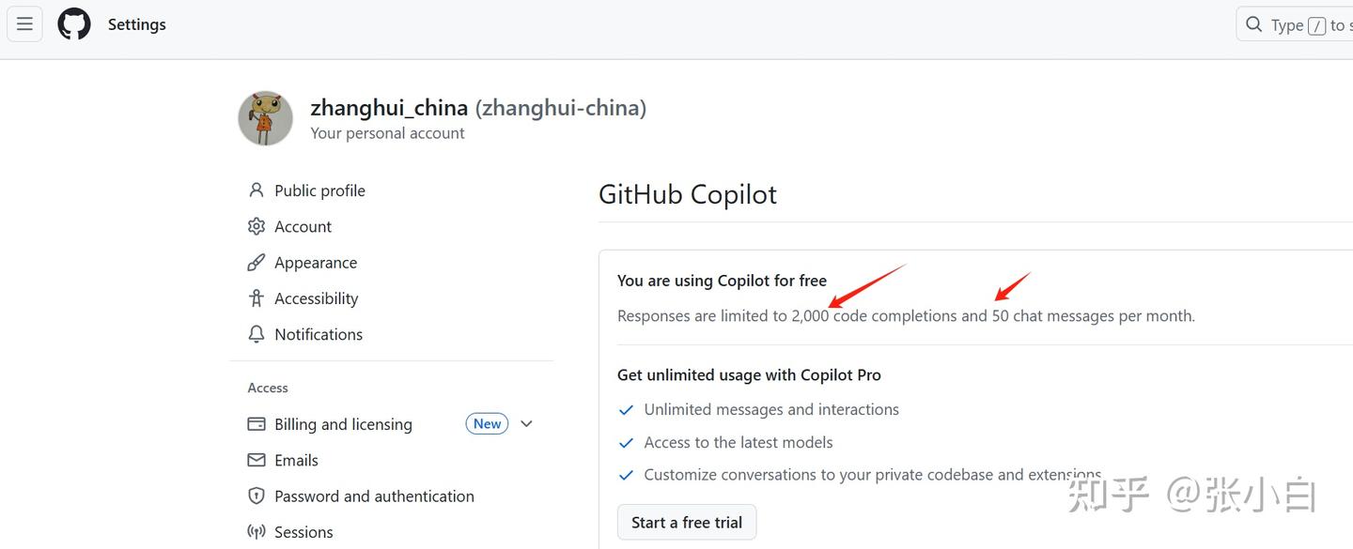Open Billing and licensing settings
Viewport: 1353px width, 549px height.
pos(343,424)
